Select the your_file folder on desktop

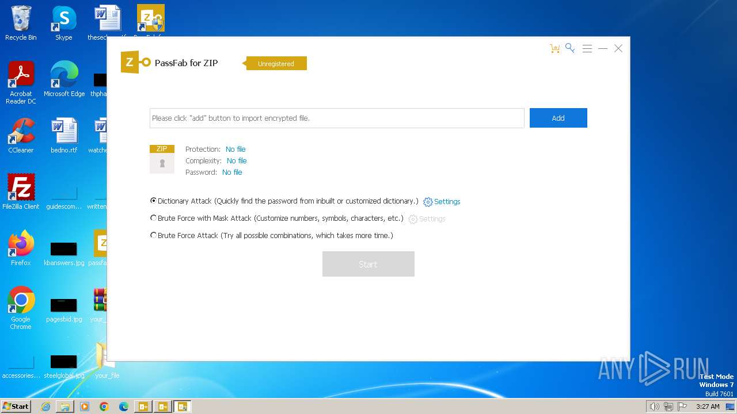107,362
